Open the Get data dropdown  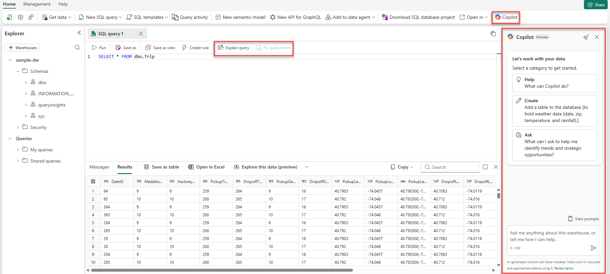coord(57,17)
